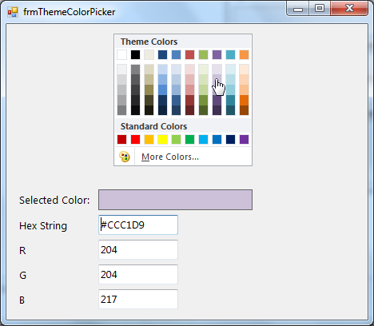
Task: Click into the B value field
Action: (138, 299)
